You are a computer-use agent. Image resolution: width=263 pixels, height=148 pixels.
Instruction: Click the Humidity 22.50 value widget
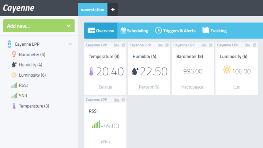pyautogui.click(x=149, y=71)
